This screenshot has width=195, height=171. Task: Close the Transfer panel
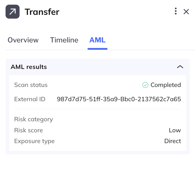pos(186,12)
